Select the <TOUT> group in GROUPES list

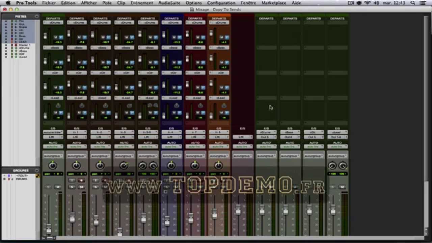[x=22, y=176]
